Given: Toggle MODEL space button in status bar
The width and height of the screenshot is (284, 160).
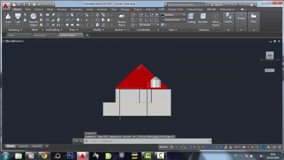Looking at the screenshot, I should (164, 147).
